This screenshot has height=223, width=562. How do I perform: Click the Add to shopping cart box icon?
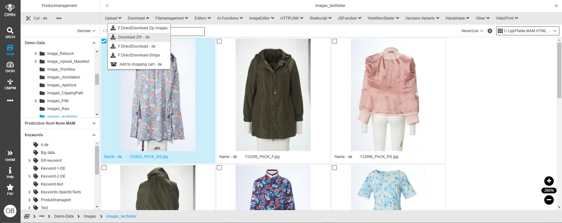[x=113, y=64]
